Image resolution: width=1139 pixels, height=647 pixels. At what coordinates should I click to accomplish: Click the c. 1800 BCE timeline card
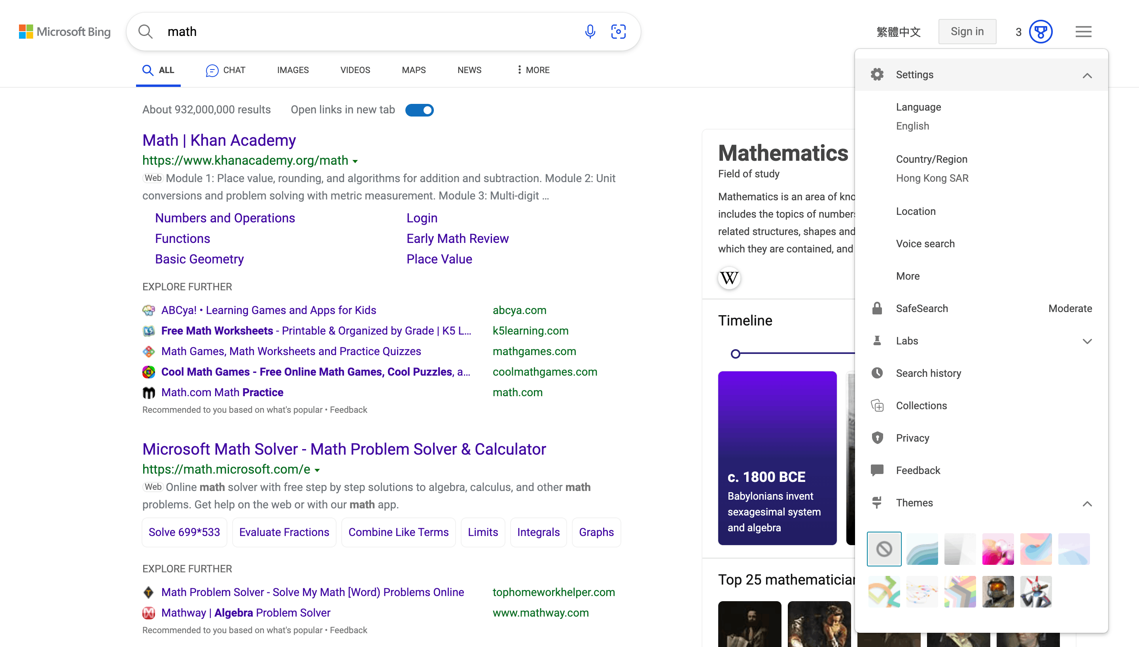click(777, 458)
